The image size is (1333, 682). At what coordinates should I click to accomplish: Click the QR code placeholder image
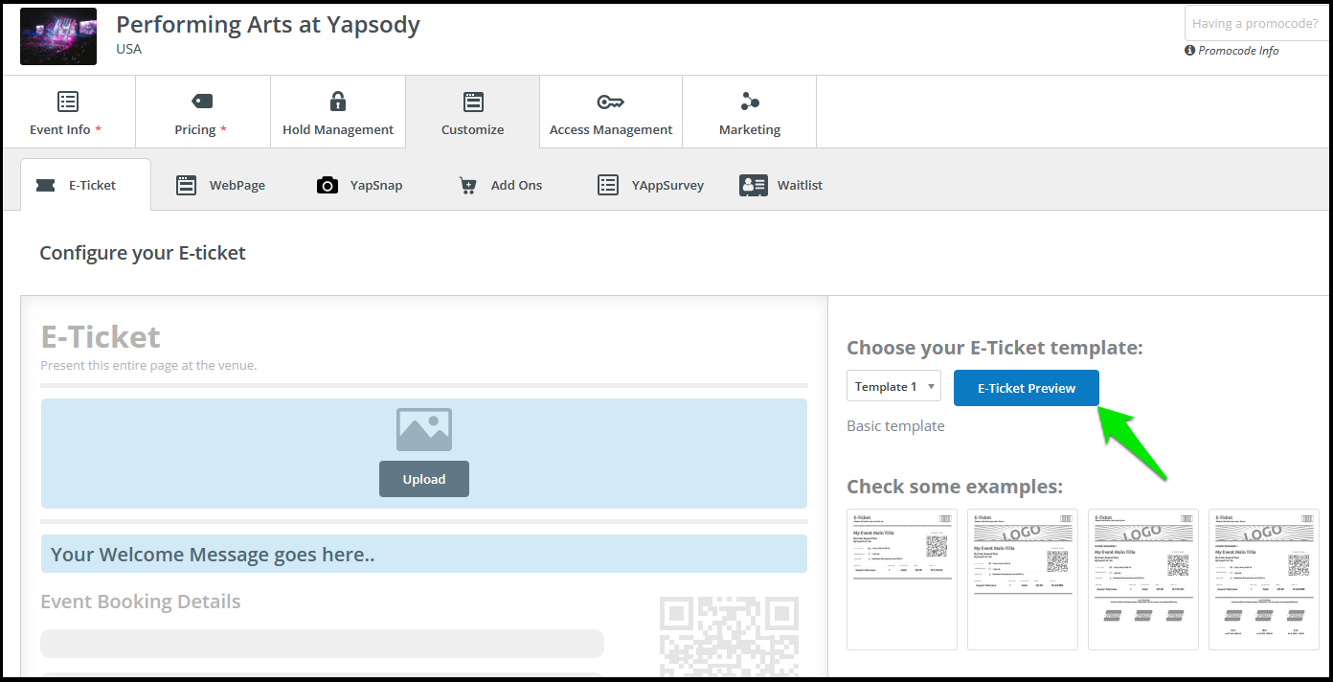click(x=729, y=635)
